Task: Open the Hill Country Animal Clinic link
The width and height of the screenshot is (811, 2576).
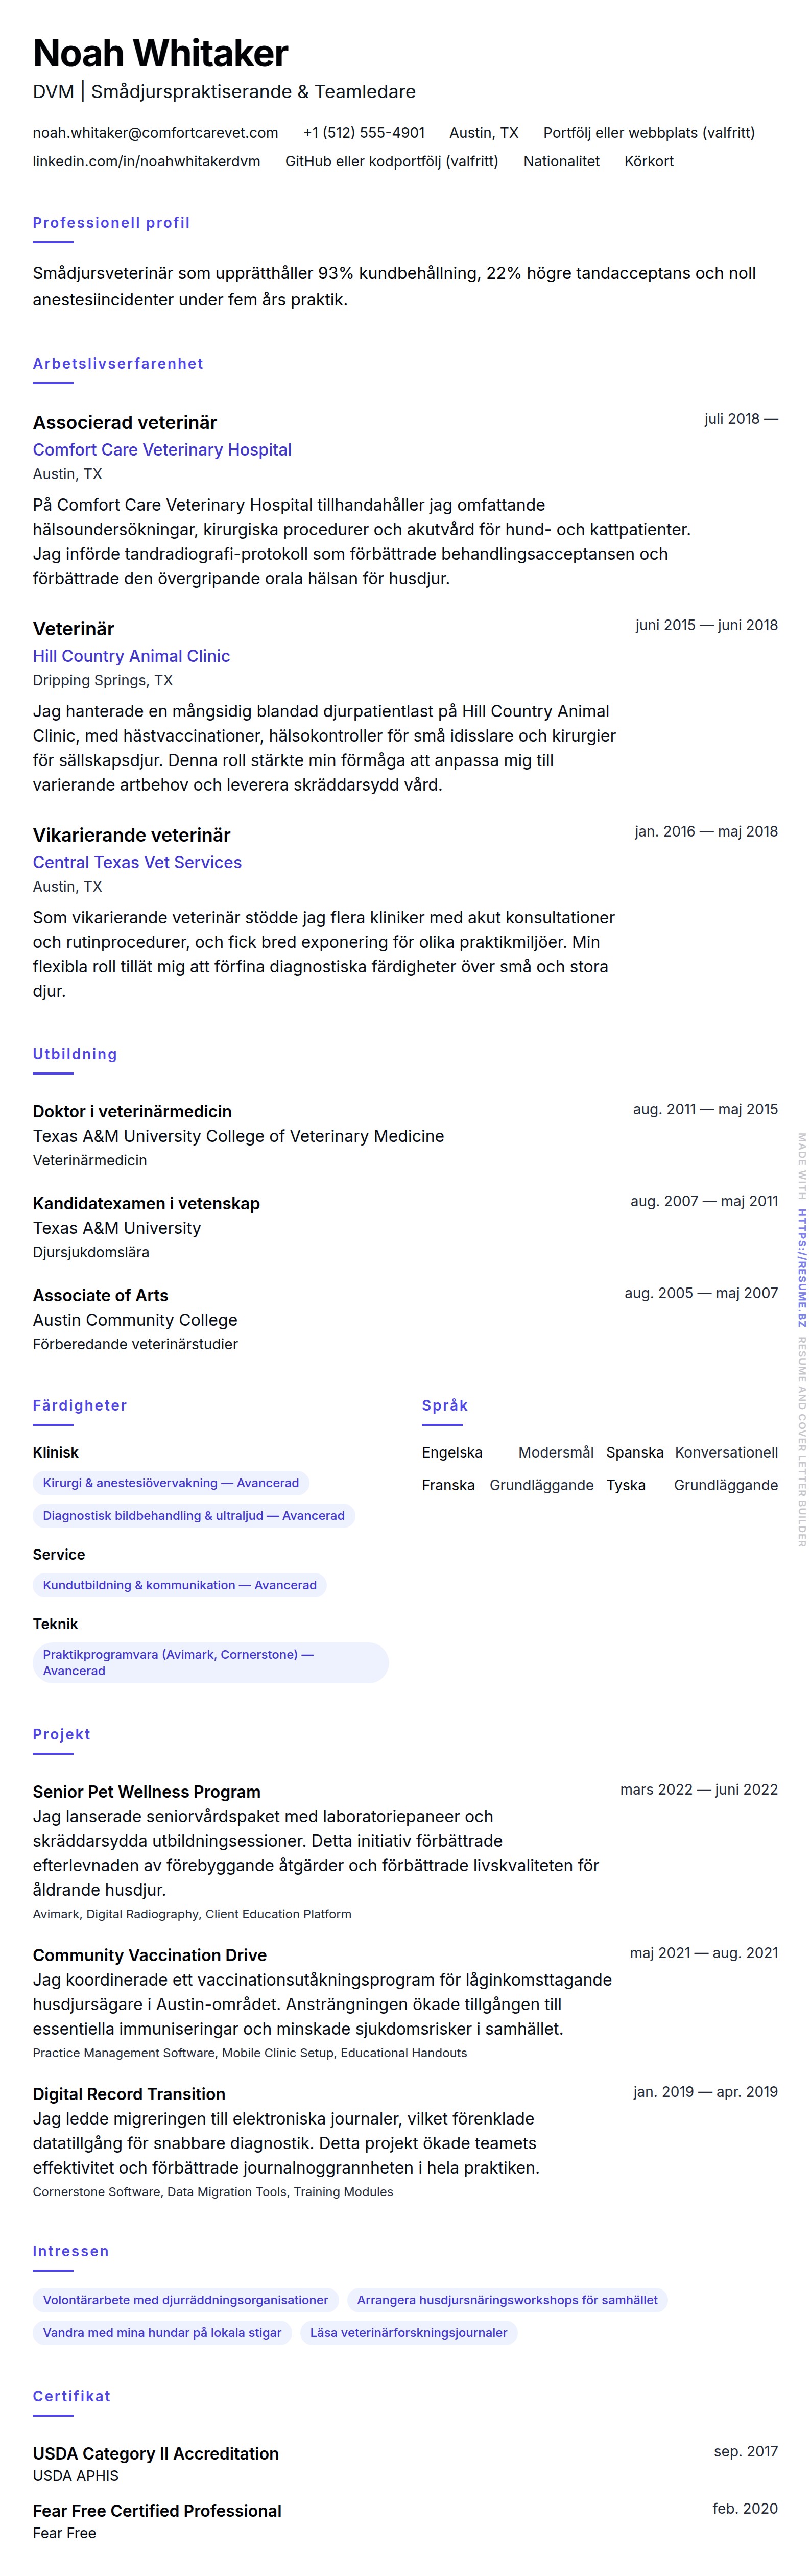Action: [131, 656]
